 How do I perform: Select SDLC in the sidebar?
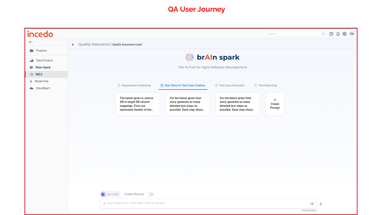(x=46, y=74)
